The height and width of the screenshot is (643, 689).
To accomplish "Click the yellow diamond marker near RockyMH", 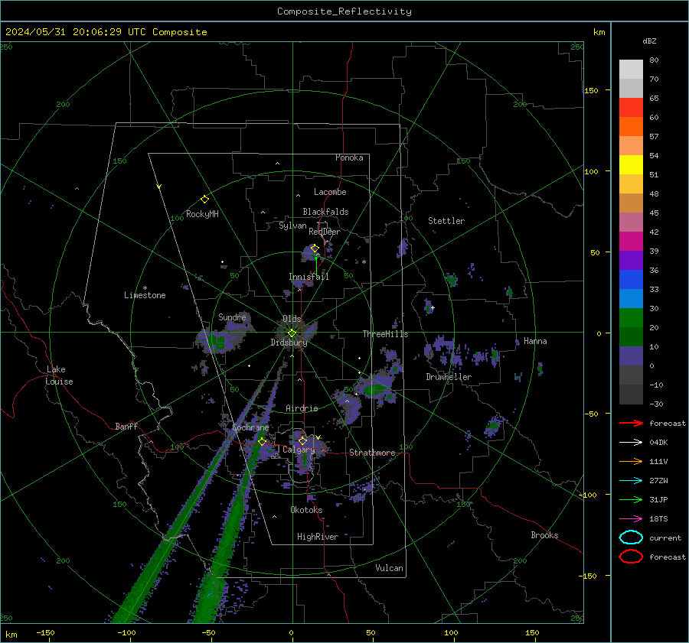I will pyautogui.click(x=204, y=200).
